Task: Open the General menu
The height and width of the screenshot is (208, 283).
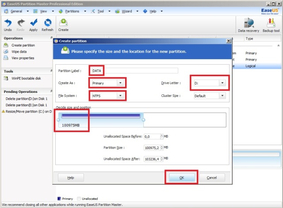Action: [x=16, y=11]
